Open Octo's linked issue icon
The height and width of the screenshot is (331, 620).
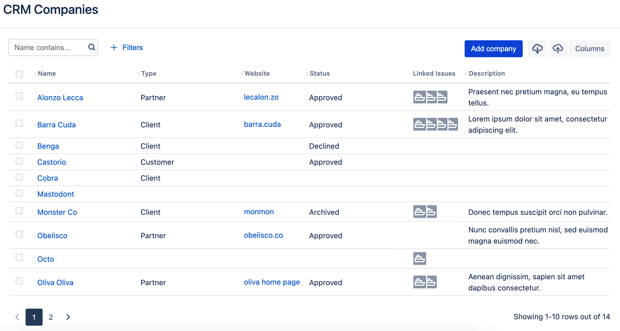click(x=419, y=259)
